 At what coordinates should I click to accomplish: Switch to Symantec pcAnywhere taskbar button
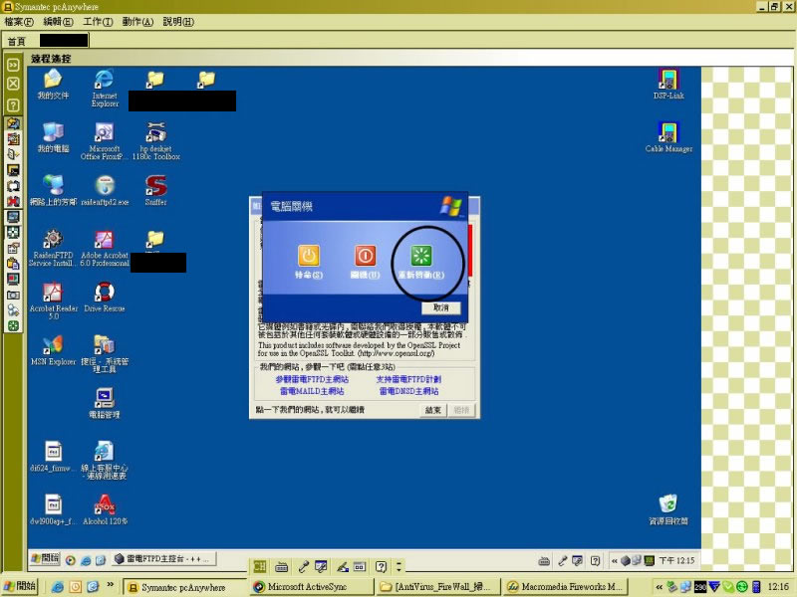[184, 587]
